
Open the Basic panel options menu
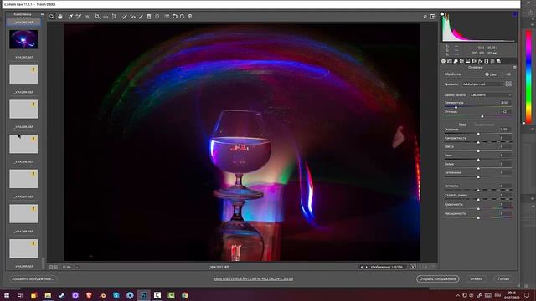tap(514, 67)
